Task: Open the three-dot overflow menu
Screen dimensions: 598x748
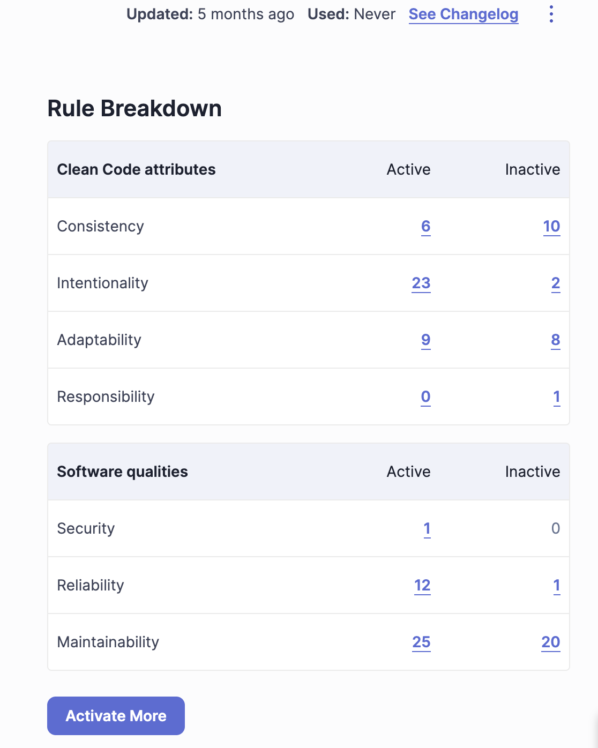Action: click(551, 14)
